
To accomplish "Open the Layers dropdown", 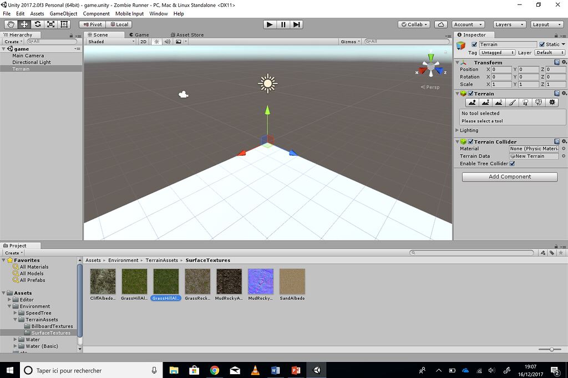I will click(x=508, y=24).
